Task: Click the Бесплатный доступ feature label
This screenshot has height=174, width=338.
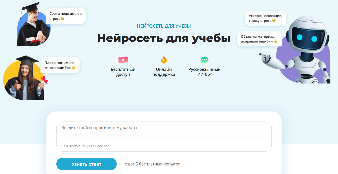Action: tap(123, 72)
